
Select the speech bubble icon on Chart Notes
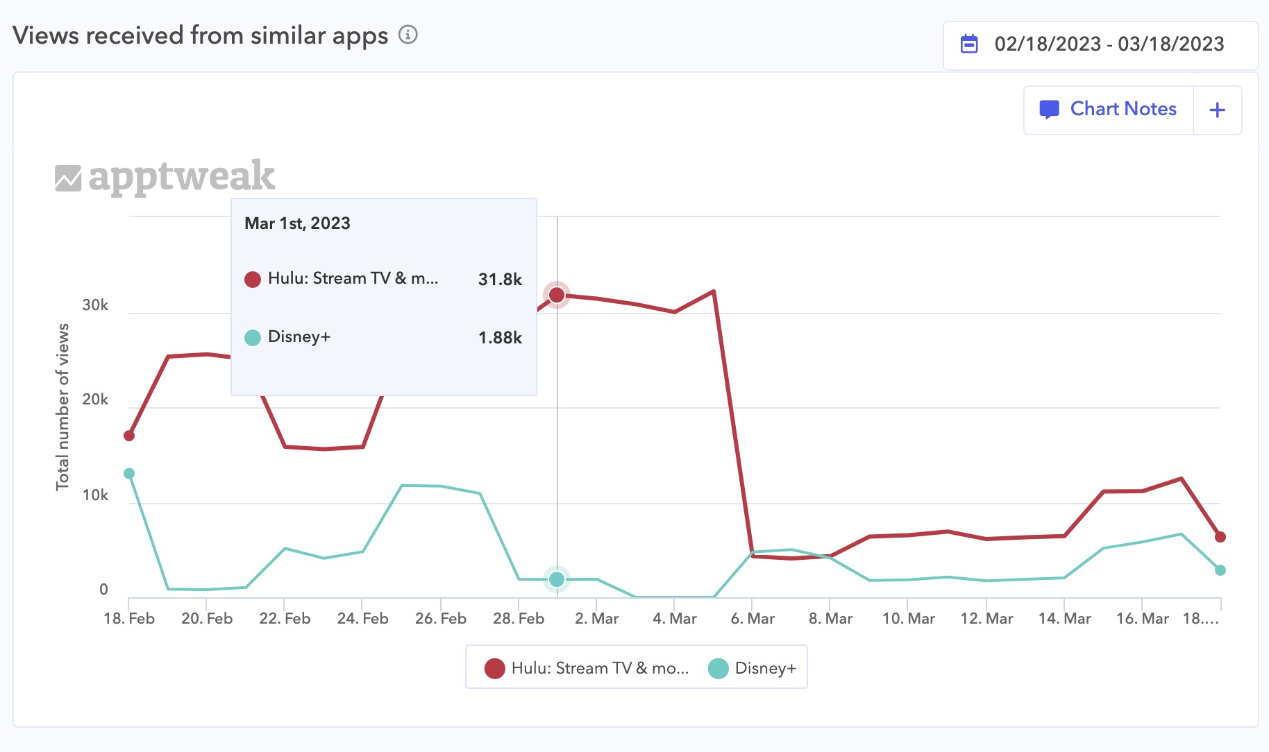coord(1050,109)
